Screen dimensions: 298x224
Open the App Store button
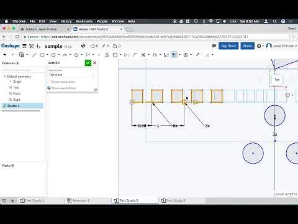click(x=228, y=46)
